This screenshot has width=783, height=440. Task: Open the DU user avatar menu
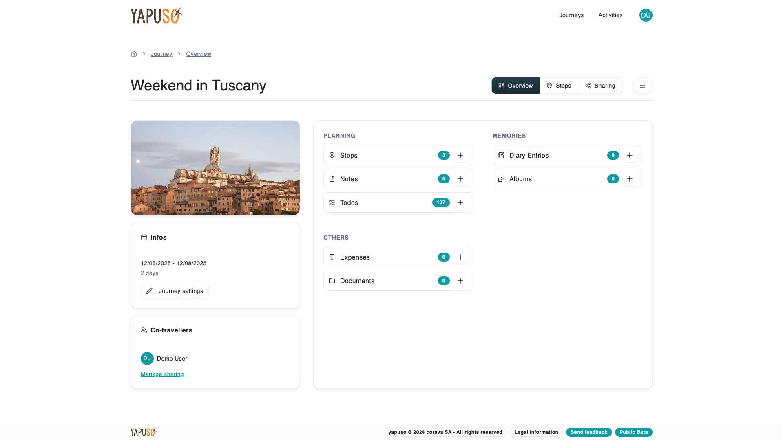coord(646,15)
